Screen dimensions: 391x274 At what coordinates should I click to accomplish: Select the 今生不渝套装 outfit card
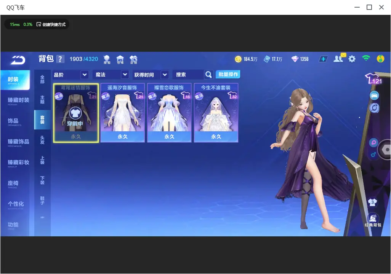216,113
